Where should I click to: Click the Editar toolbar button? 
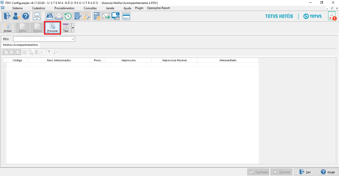[23, 28]
